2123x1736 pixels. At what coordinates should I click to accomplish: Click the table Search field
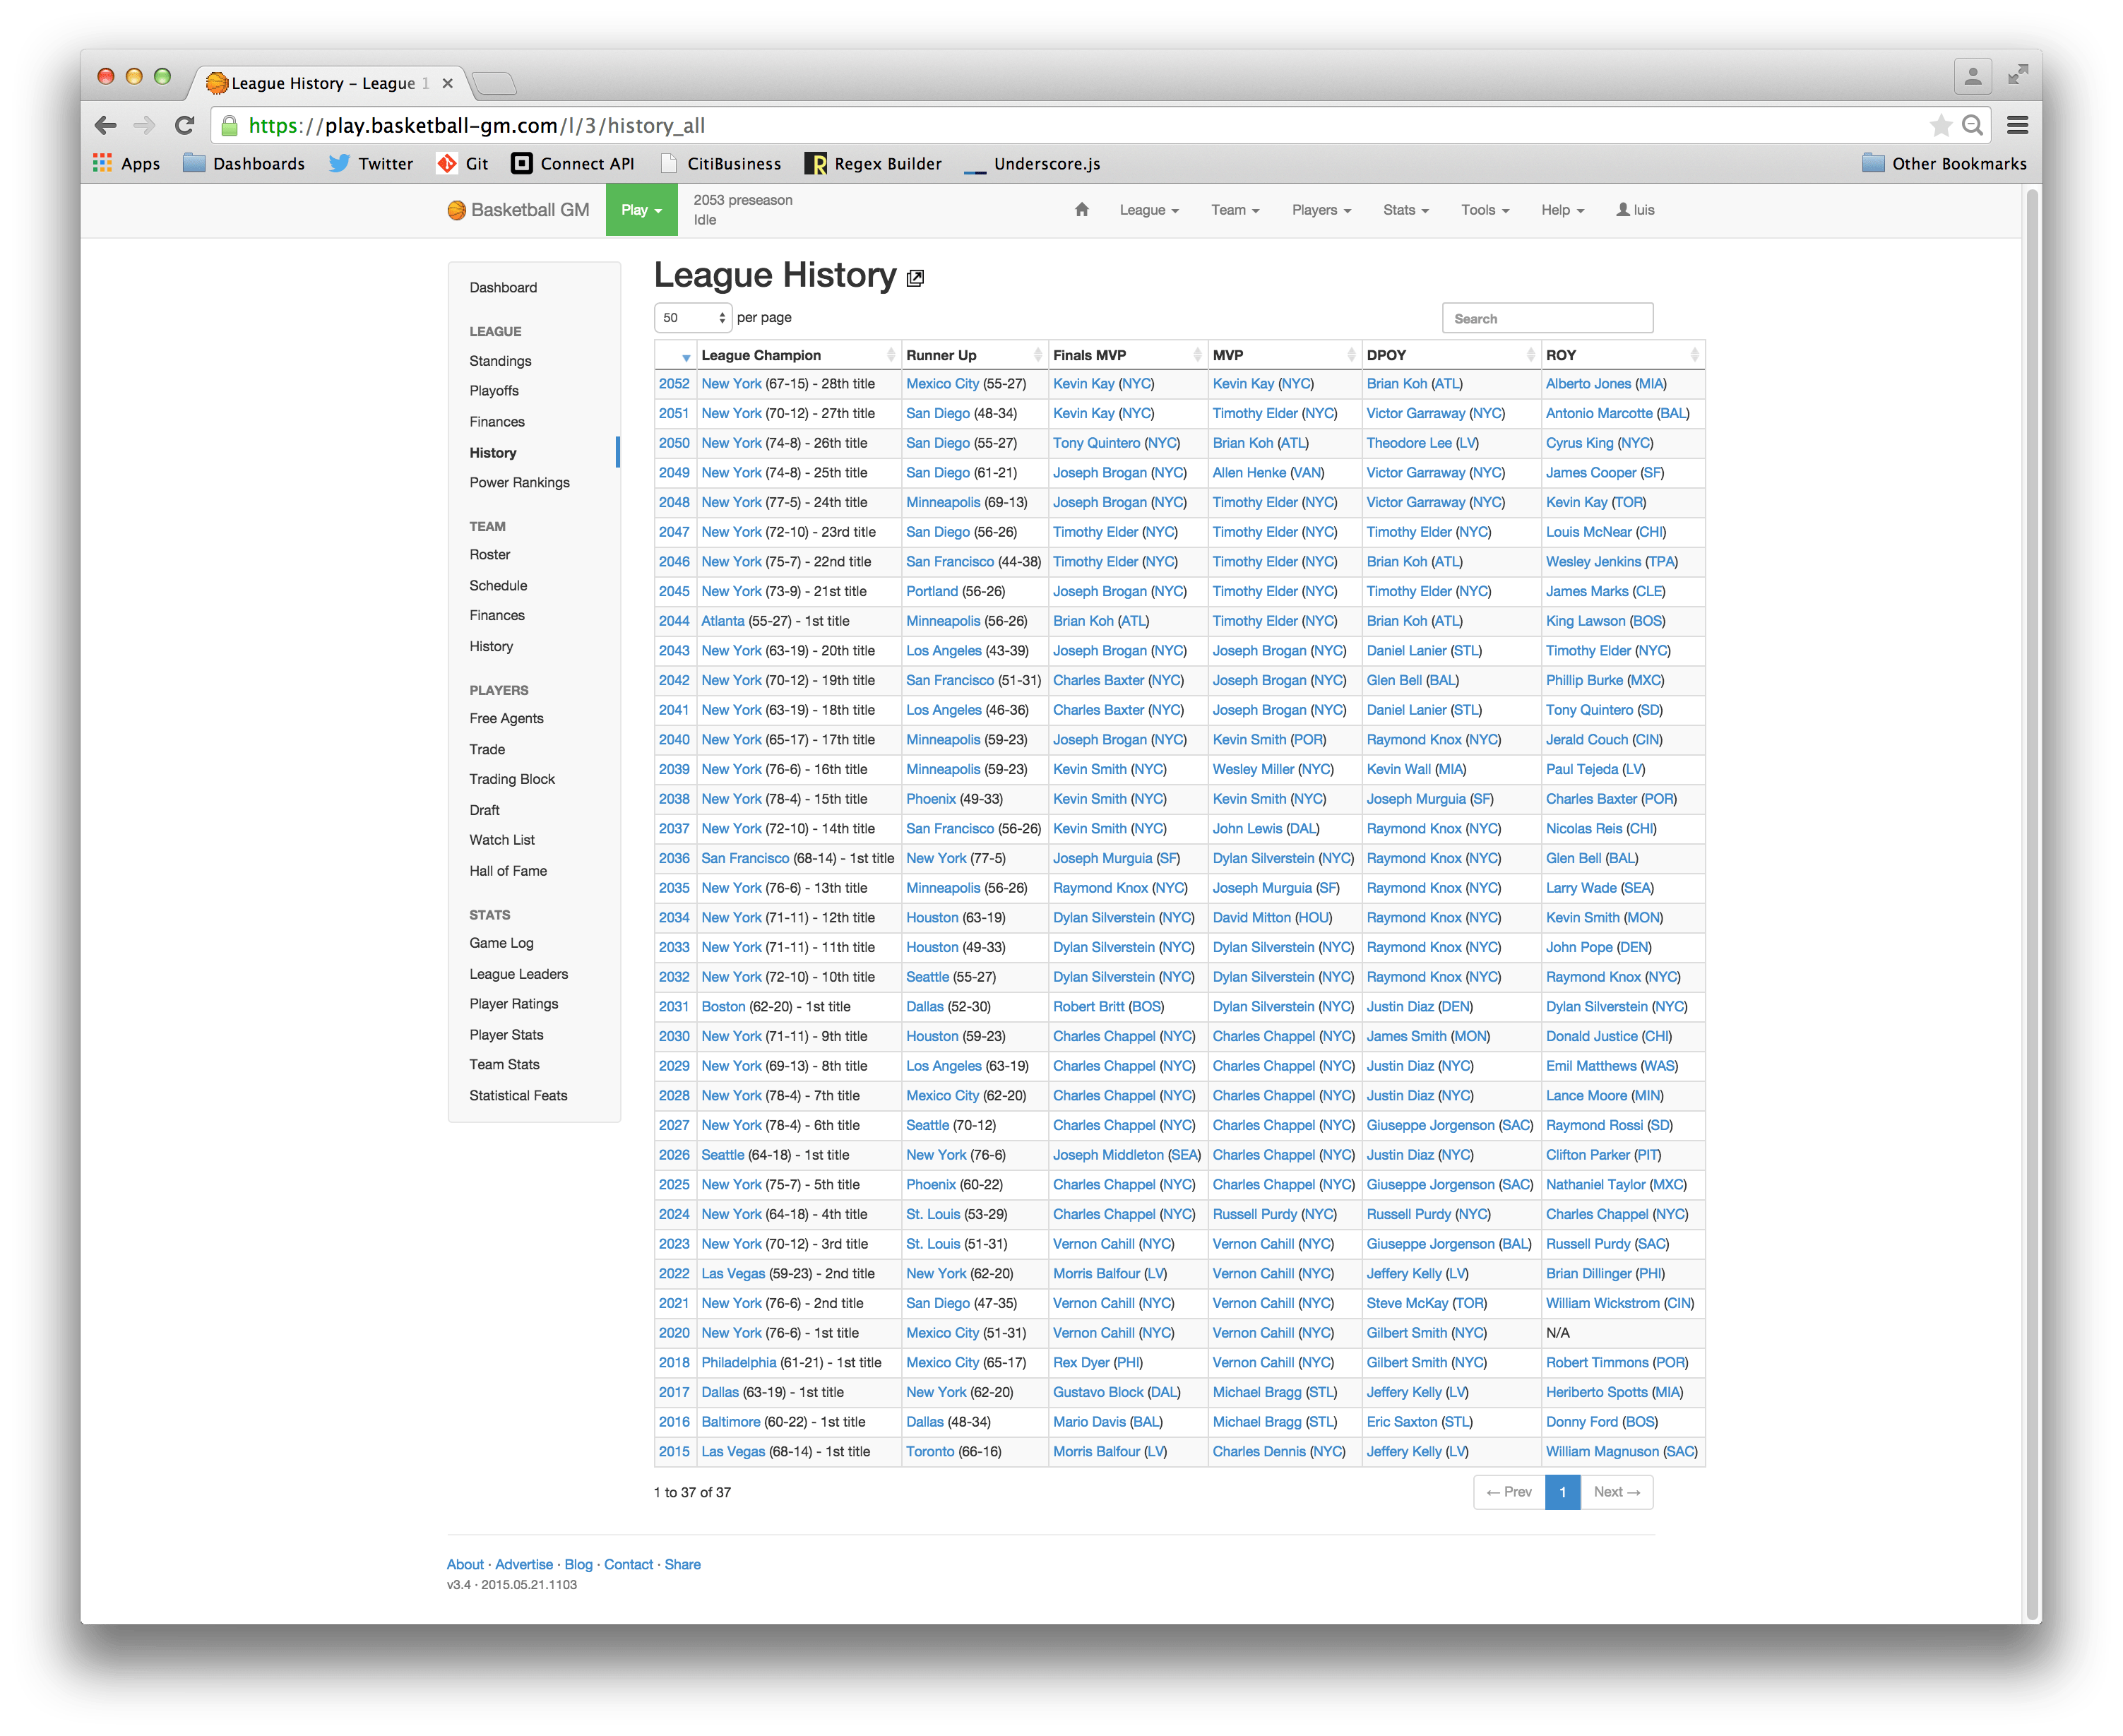pyautogui.click(x=1546, y=318)
